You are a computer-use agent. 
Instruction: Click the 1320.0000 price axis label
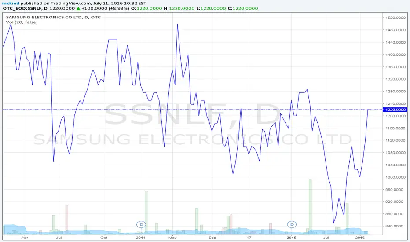[395, 79]
